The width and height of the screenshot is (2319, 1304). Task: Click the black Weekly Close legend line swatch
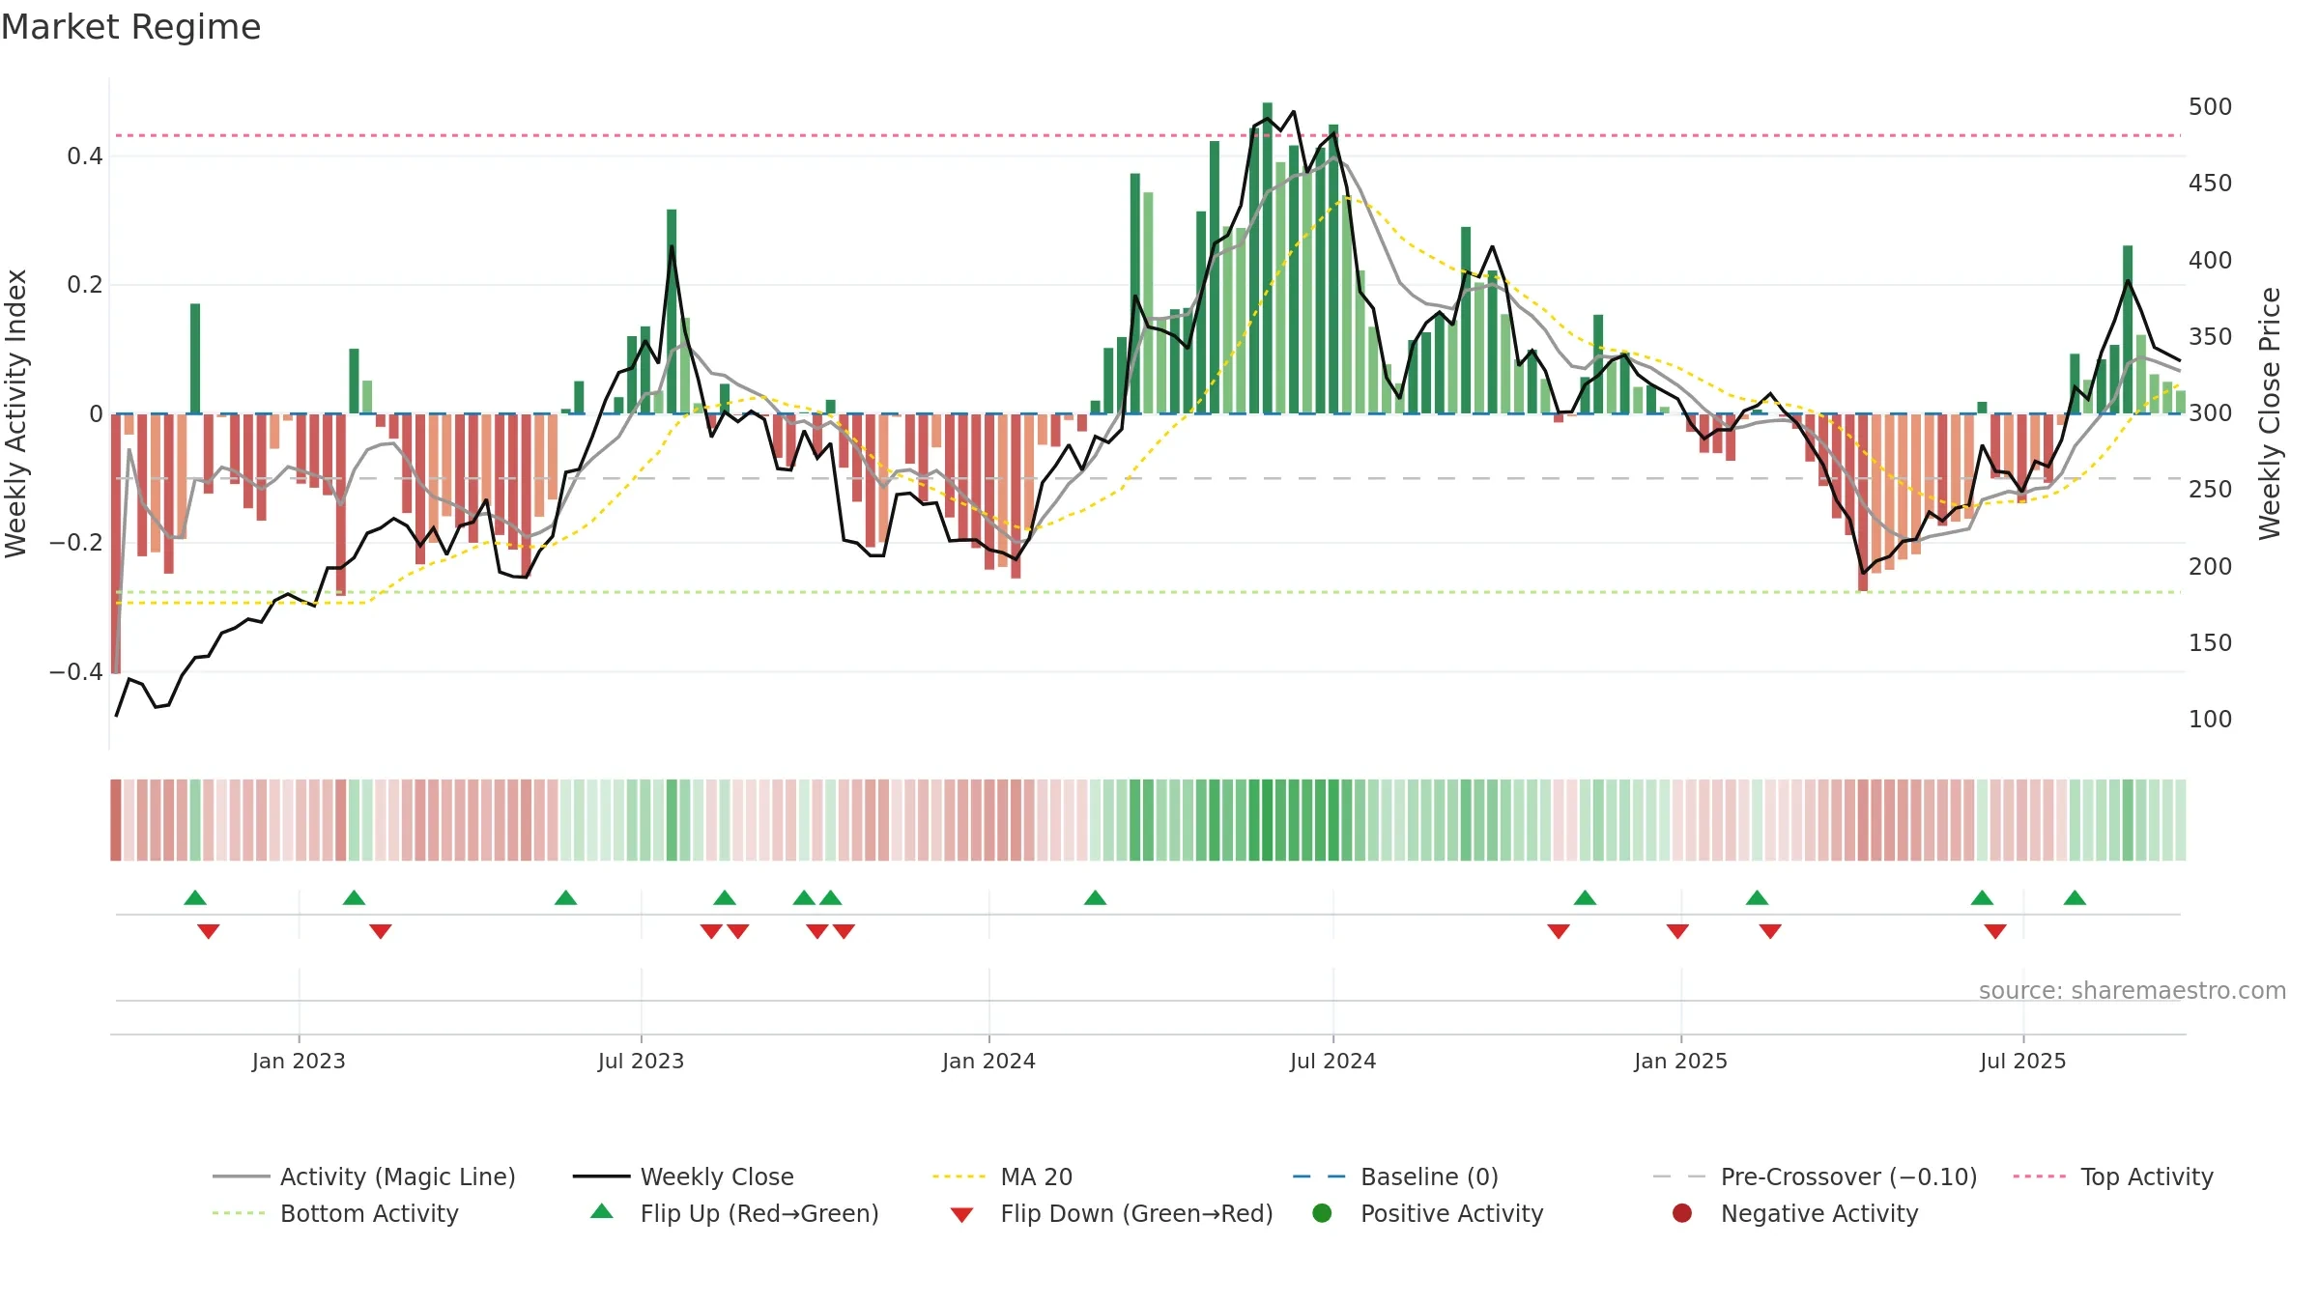pos(601,1176)
